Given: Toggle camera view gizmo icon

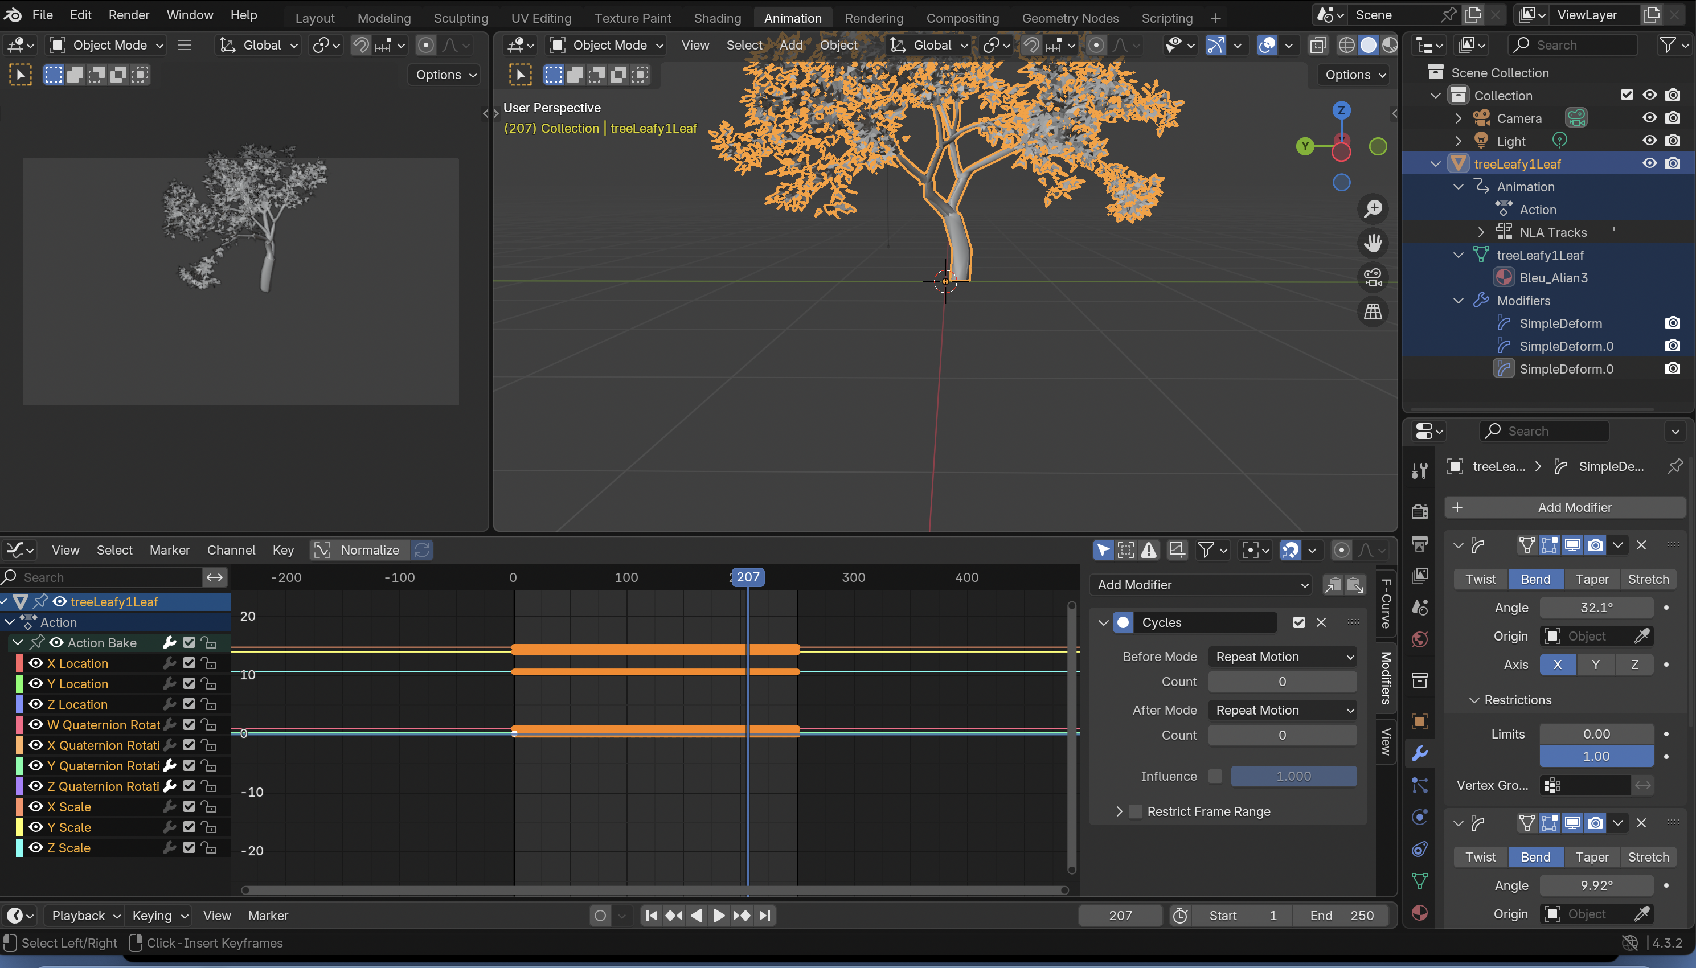Looking at the screenshot, I should 1373,277.
